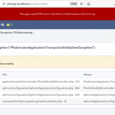This screenshot has width=115, height=115.
Task: Select the PholioMockEditController.php : 214 row
Action: click(x=57, y=82)
